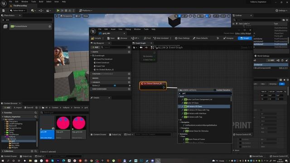The height and width of the screenshot is (163, 290).
Task: Add a new variable with the Variables plus icon
Action: click(129, 82)
